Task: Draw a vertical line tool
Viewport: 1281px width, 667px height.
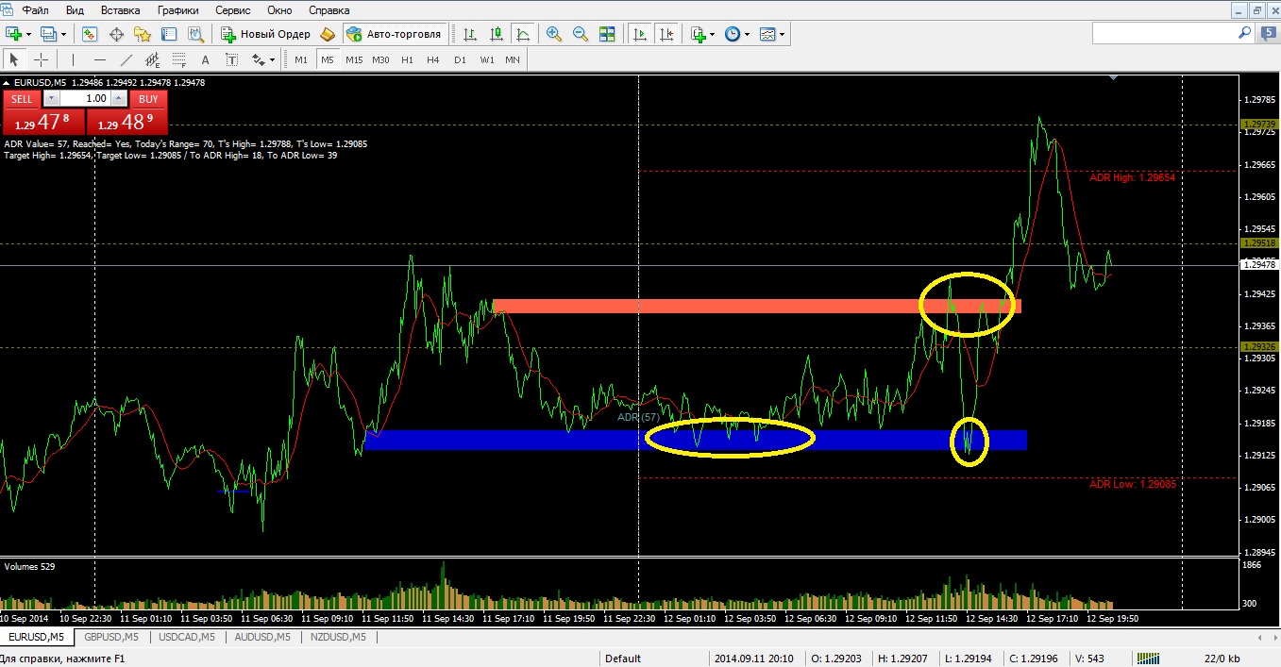Action: pyautogui.click(x=73, y=59)
